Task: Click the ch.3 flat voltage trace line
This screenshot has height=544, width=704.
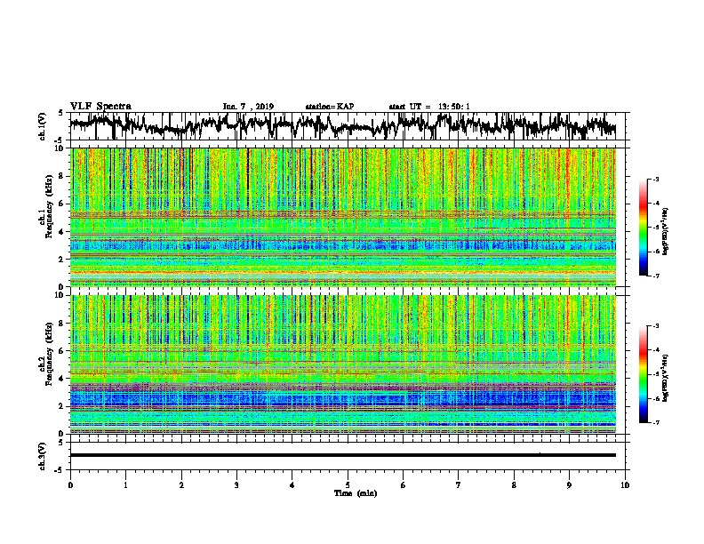Action: (x=342, y=455)
